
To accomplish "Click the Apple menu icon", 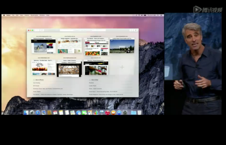I will 4,15.
